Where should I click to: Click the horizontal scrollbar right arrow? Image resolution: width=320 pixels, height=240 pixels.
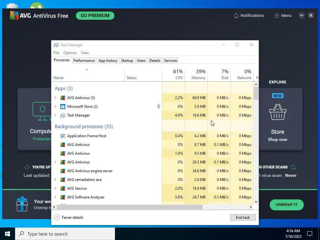(251, 207)
